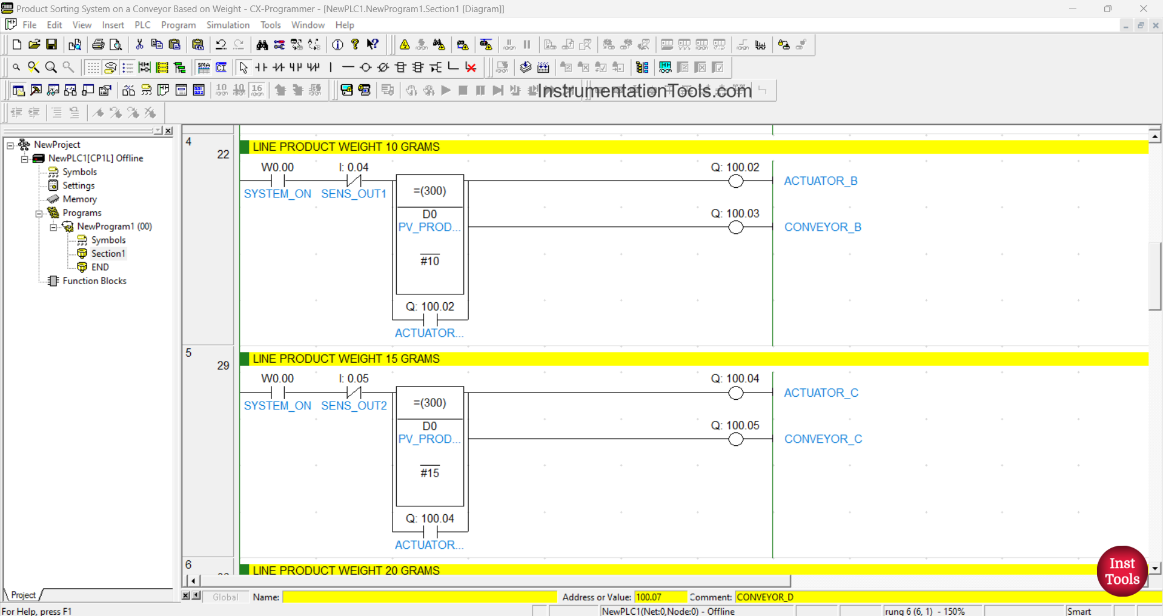The width and height of the screenshot is (1163, 616).
Task: Collapse the Programs tree branch
Action: click(39, 213)
